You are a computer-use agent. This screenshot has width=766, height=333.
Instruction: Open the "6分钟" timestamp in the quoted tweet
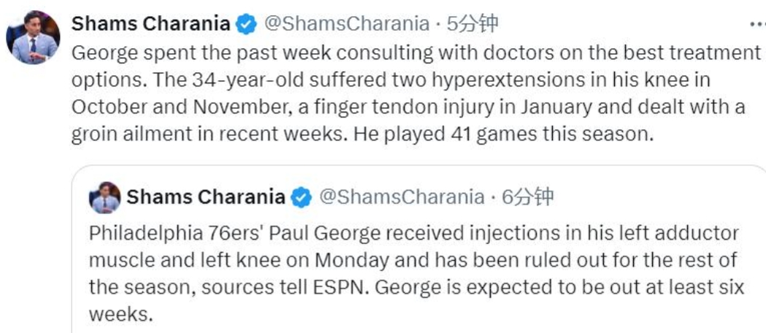pos(528,197)
